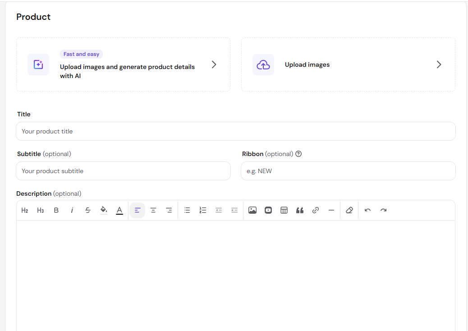Insert a bulleted list
468x331 pixels.
tap(187, 211)
